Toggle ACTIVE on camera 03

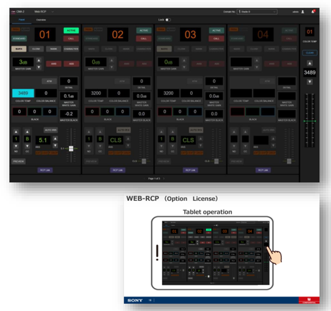click(x=216, y=30)
